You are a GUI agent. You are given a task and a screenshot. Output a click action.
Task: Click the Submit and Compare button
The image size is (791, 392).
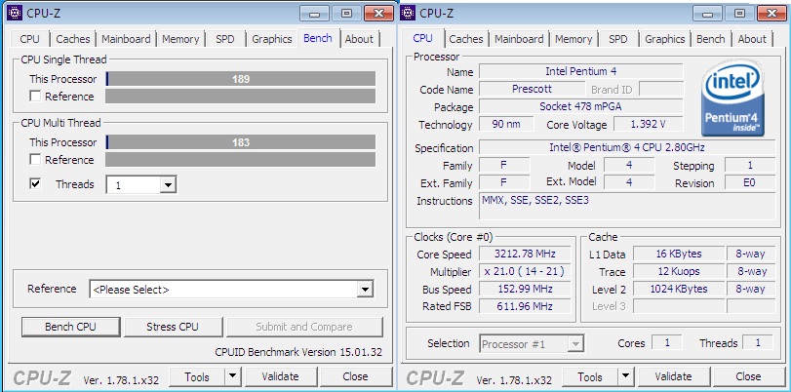304,327
